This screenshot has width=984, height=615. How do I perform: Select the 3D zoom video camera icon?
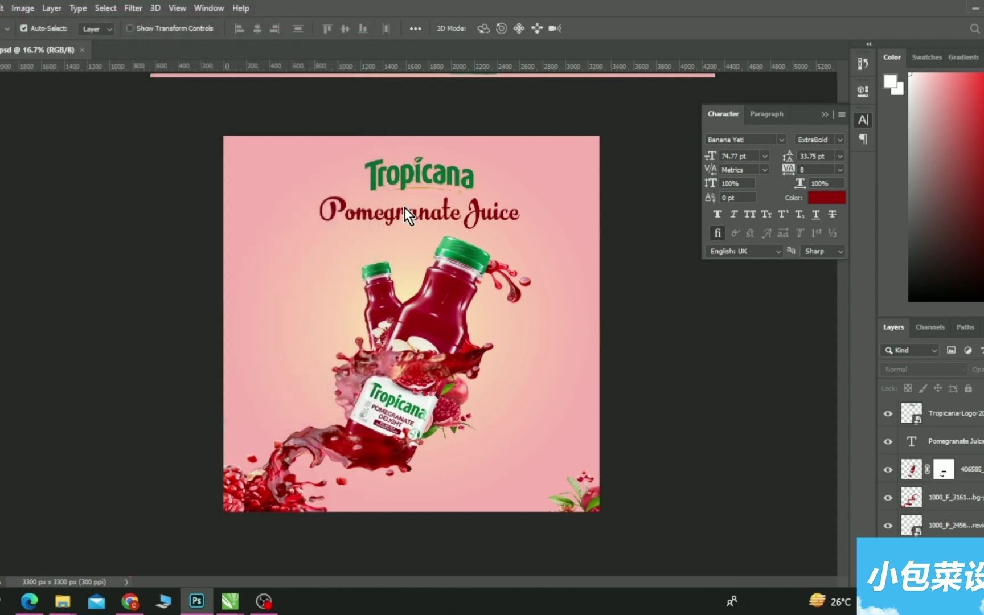click(555, 28)
